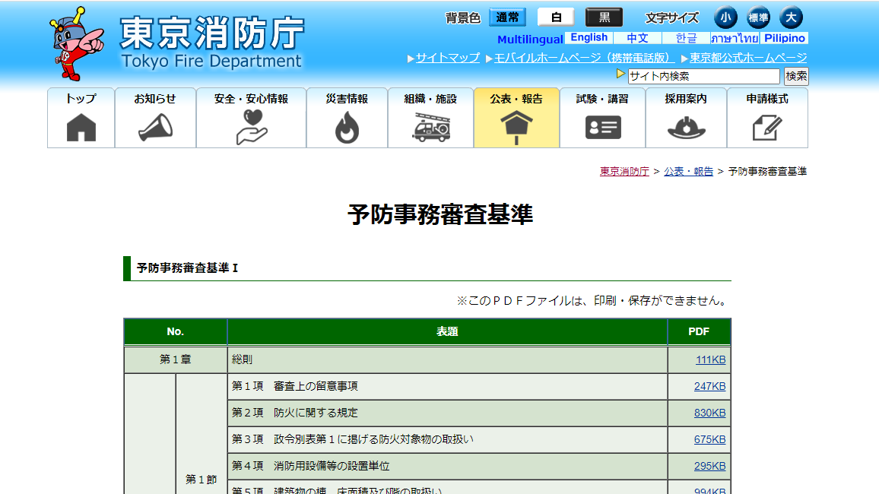
Task: Open the サイトマップ link
Action: (x=448, y=58)
